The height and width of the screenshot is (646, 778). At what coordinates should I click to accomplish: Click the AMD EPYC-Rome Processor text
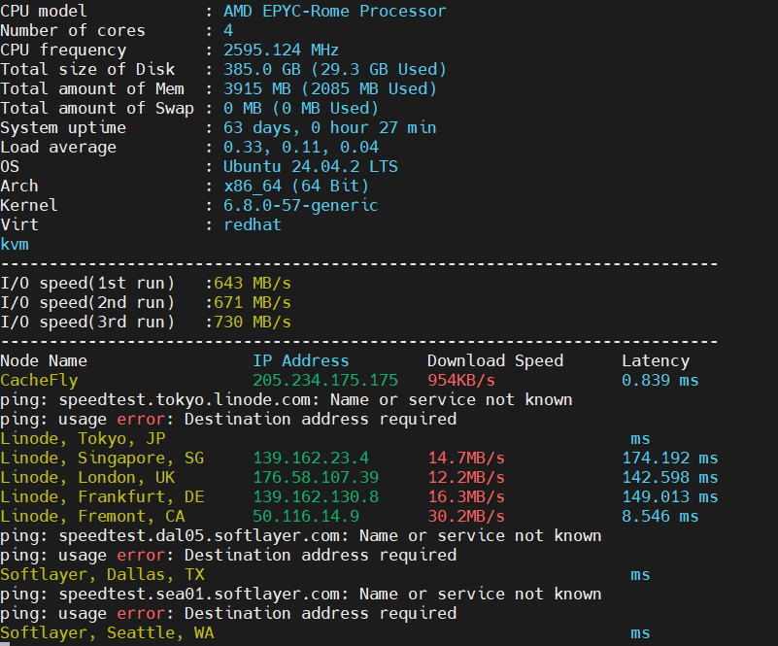pyautogui.click(x=334, y=12)
